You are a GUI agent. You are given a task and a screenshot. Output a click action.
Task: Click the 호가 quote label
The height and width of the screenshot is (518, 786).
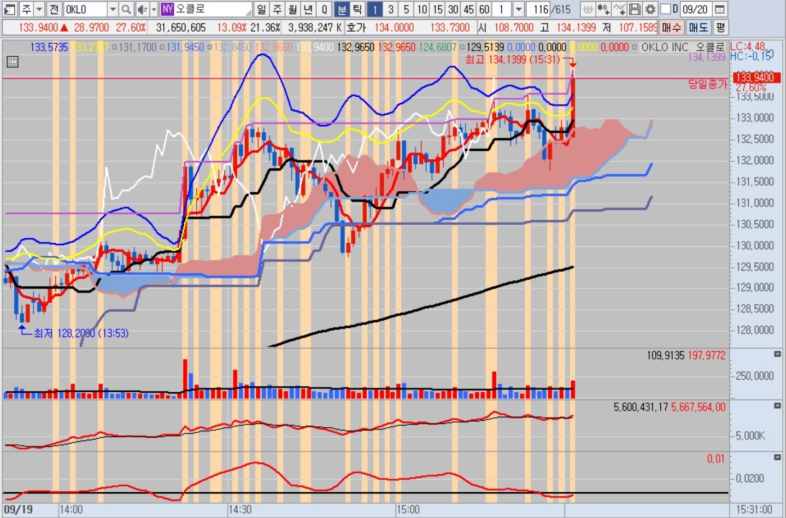click(356, 27)
